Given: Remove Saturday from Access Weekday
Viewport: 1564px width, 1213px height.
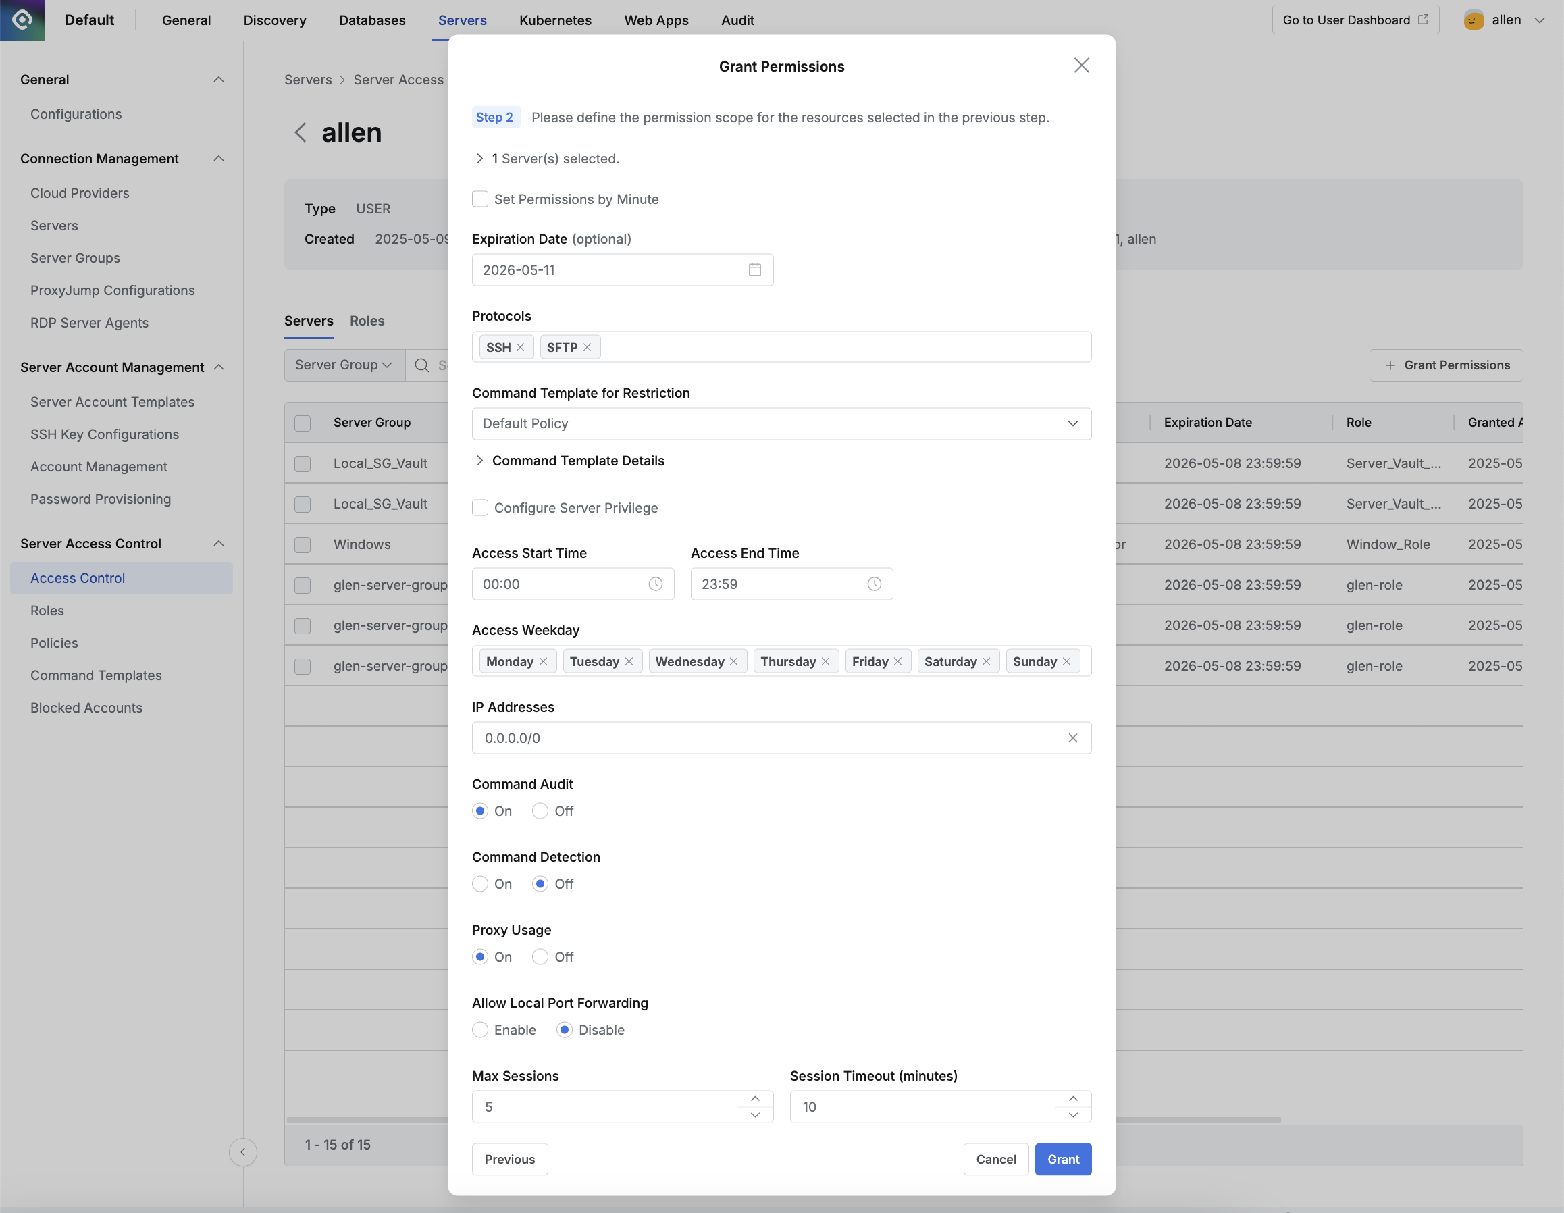Looking at the screenshot, I should [986, 662].
